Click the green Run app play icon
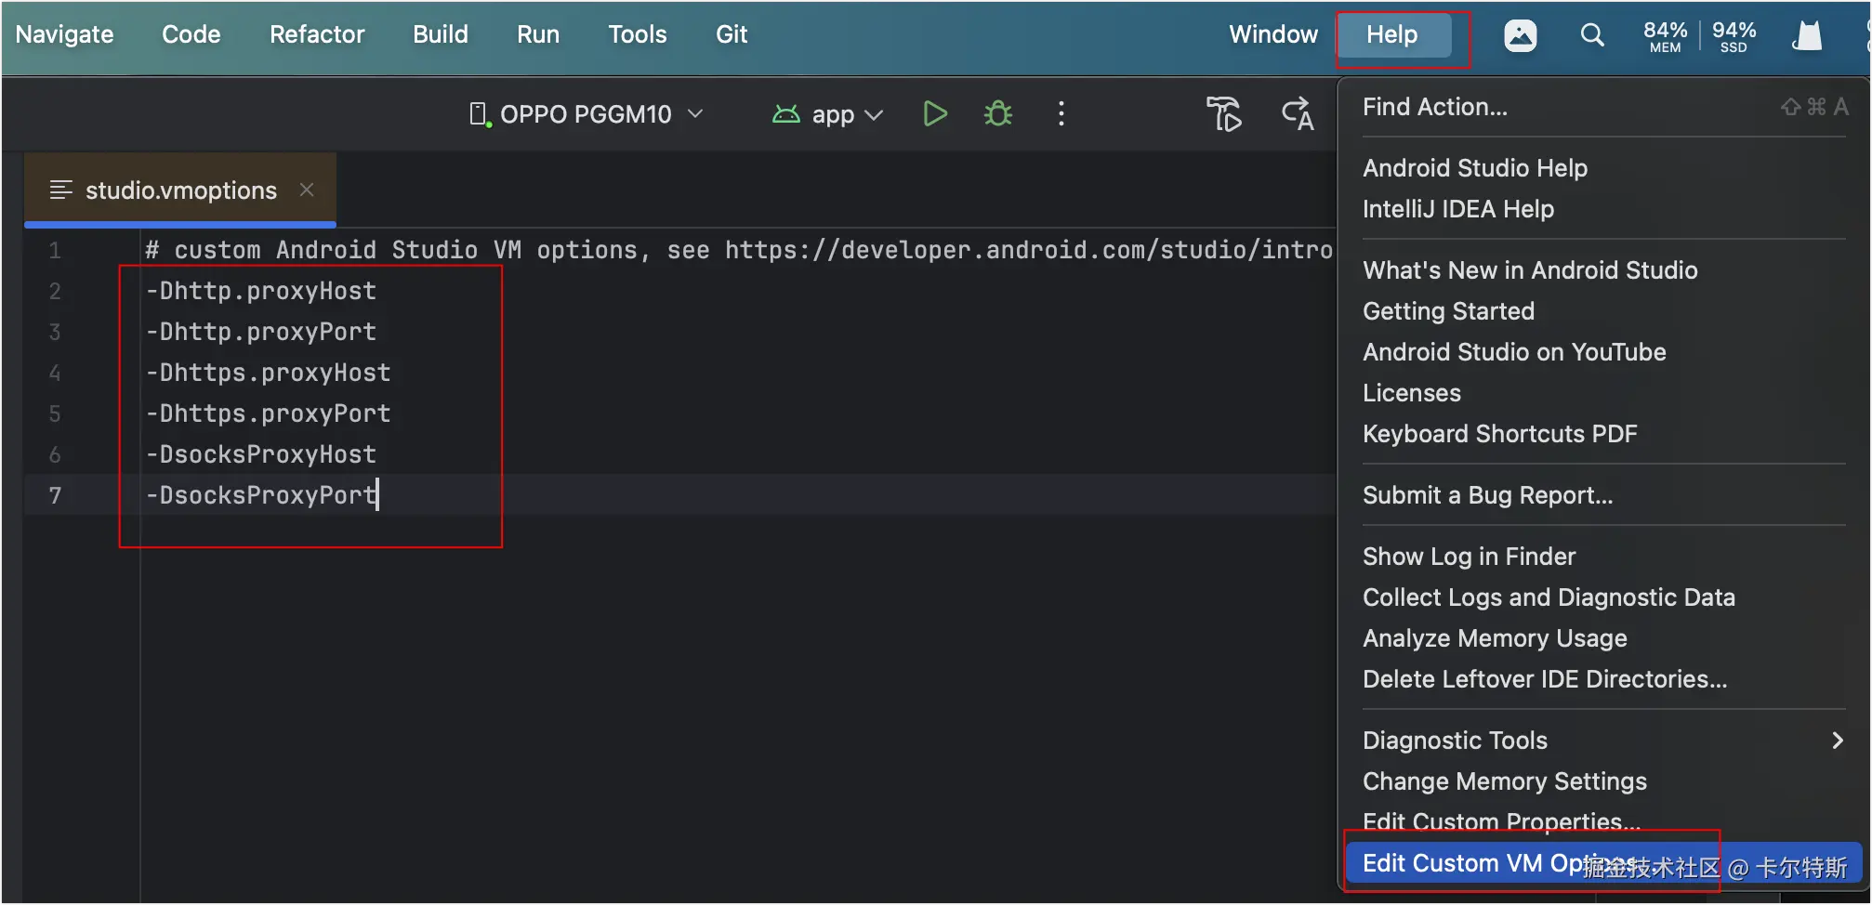1872x905 pixels. click(x=935, y=114)
